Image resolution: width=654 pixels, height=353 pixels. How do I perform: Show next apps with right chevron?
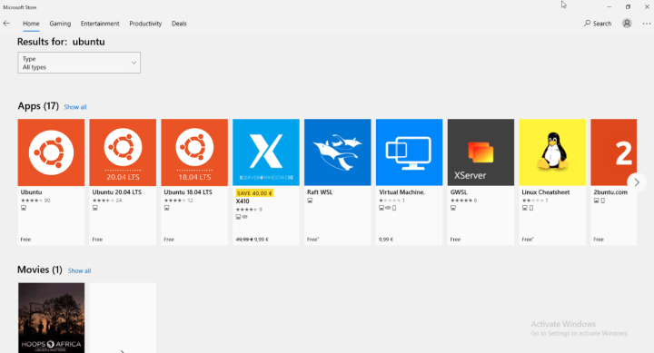coord(637,182)
